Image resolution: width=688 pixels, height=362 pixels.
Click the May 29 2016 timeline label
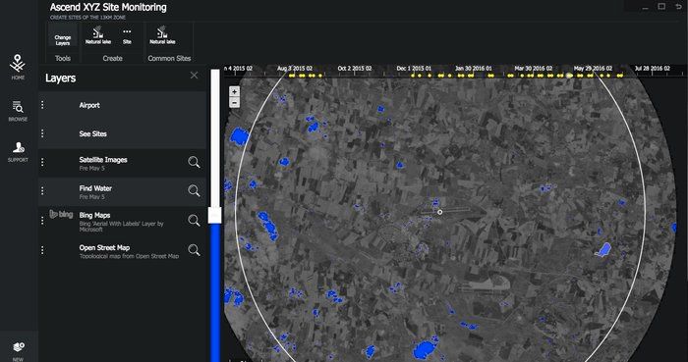coord(593,69)
